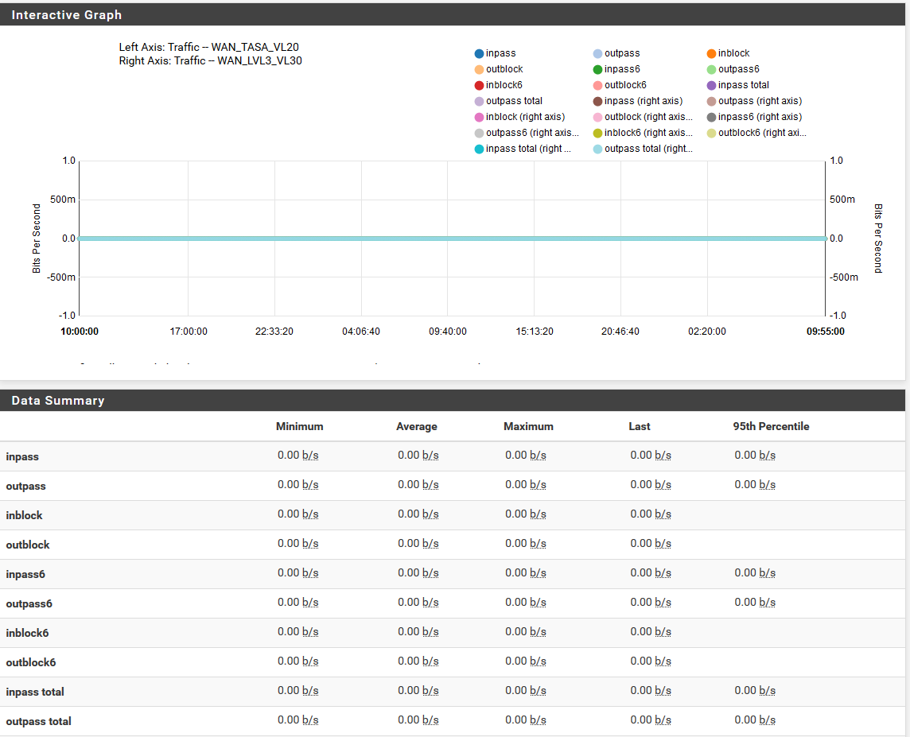Image resolution: width=910 pixels, height=737 pixels.
Task: Click the purple inpass total legend dot
Action: [711, 86]
